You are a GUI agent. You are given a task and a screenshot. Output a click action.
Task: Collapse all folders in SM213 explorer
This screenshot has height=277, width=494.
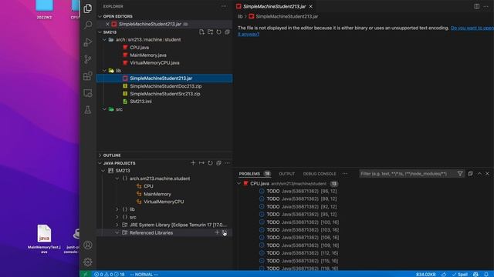(x=227, y=32)
